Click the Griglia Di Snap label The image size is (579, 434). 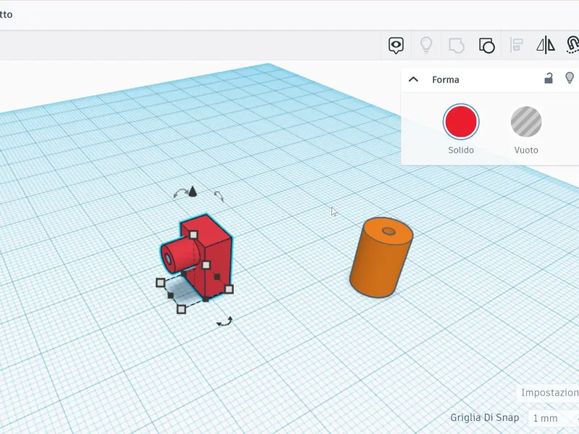(x=484, y=417)
